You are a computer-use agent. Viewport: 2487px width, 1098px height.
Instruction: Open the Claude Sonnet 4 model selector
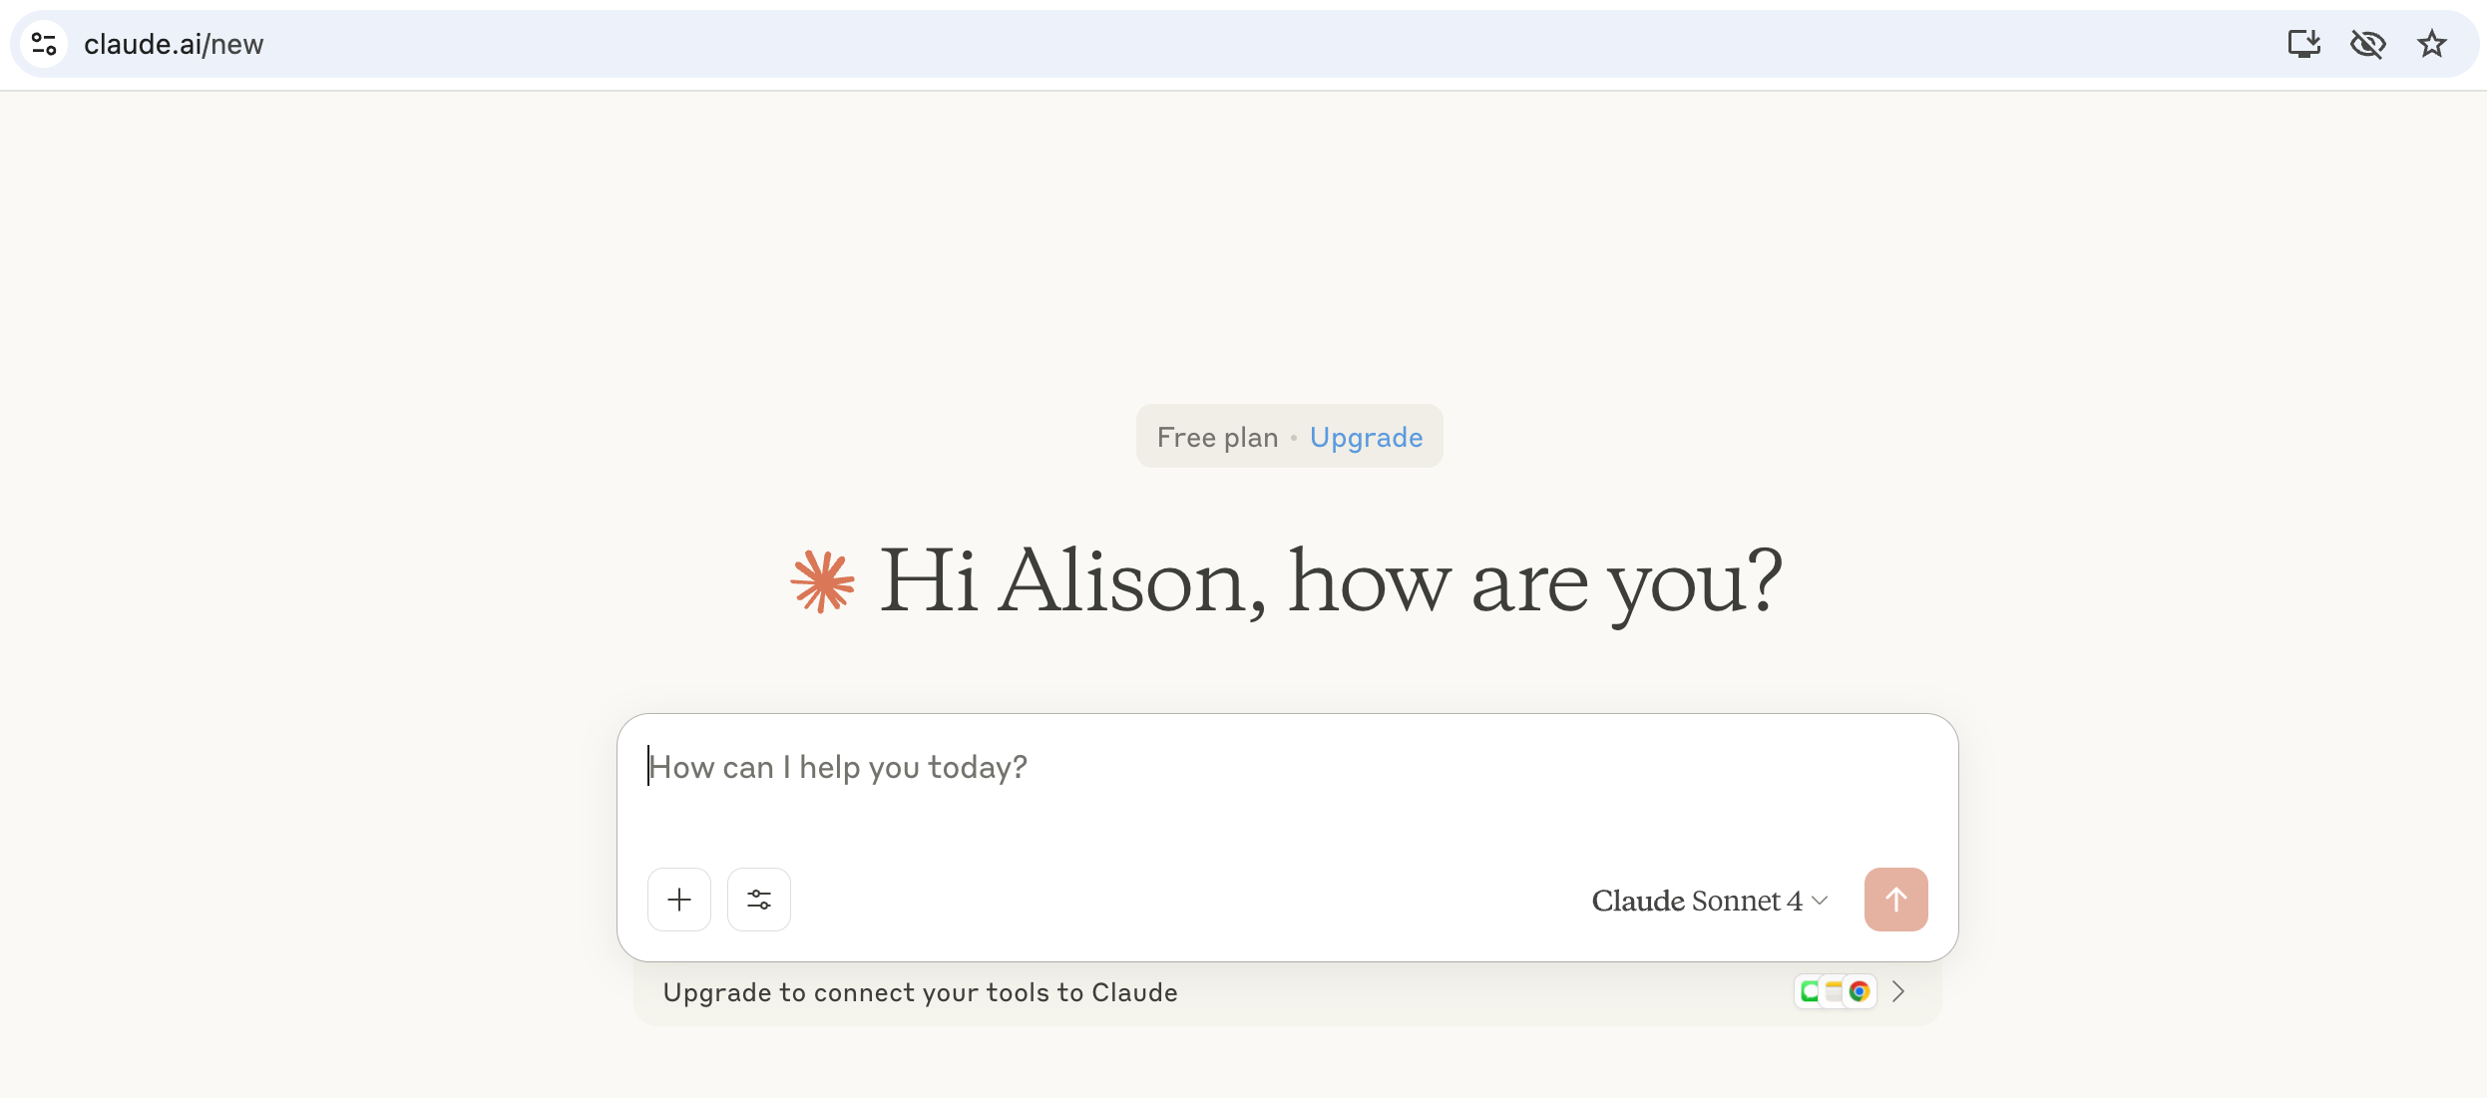(1697, 901)
